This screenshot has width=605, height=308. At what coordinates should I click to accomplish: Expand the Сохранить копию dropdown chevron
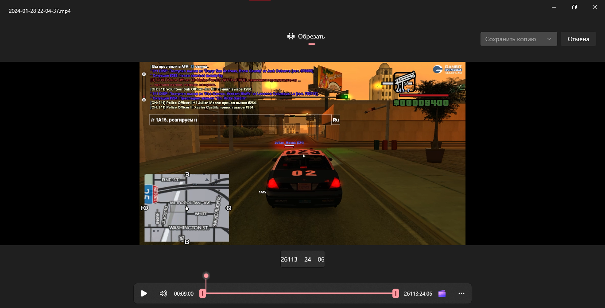pyautogui.click(x=549, y=39)
